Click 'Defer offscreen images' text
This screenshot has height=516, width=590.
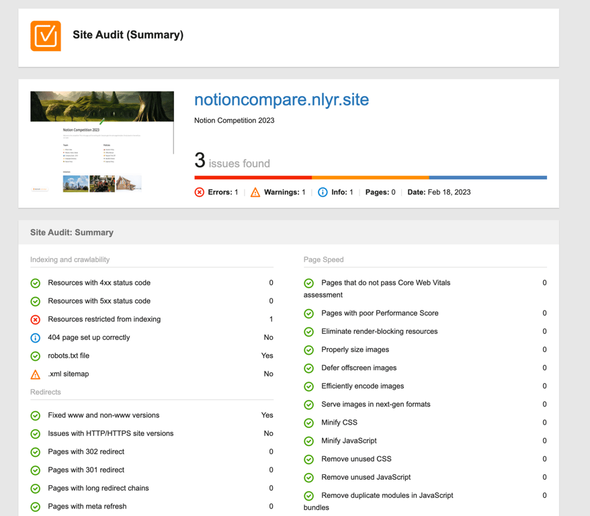coord(359,368)
